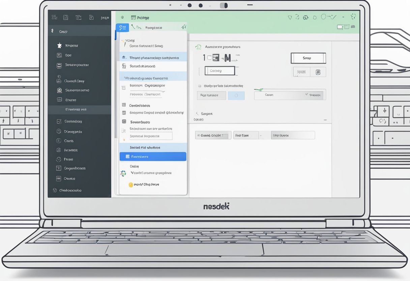Collapse the Serpert section with chevron
The image size is (410, 281).
coord(198,114)
